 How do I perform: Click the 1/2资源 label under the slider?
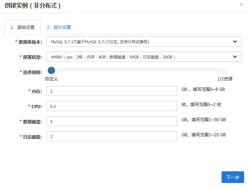point(225,79)
